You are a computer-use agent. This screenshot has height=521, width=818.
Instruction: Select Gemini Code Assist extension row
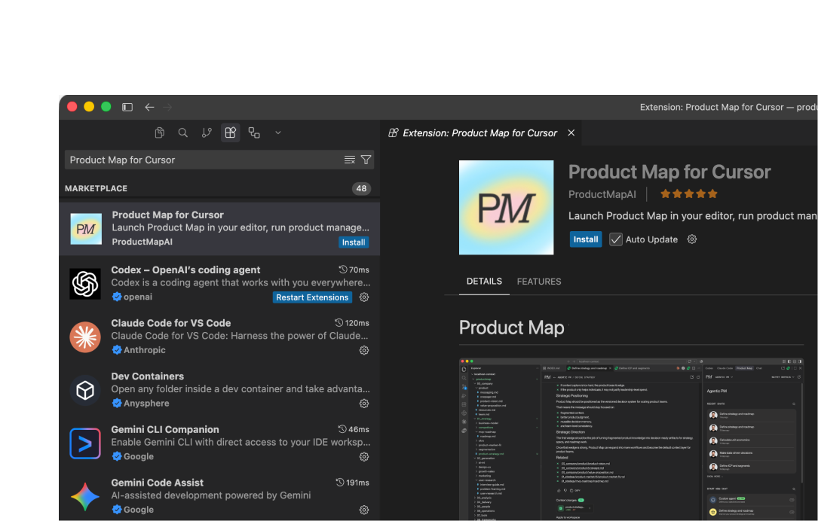[x=219, y=495]
